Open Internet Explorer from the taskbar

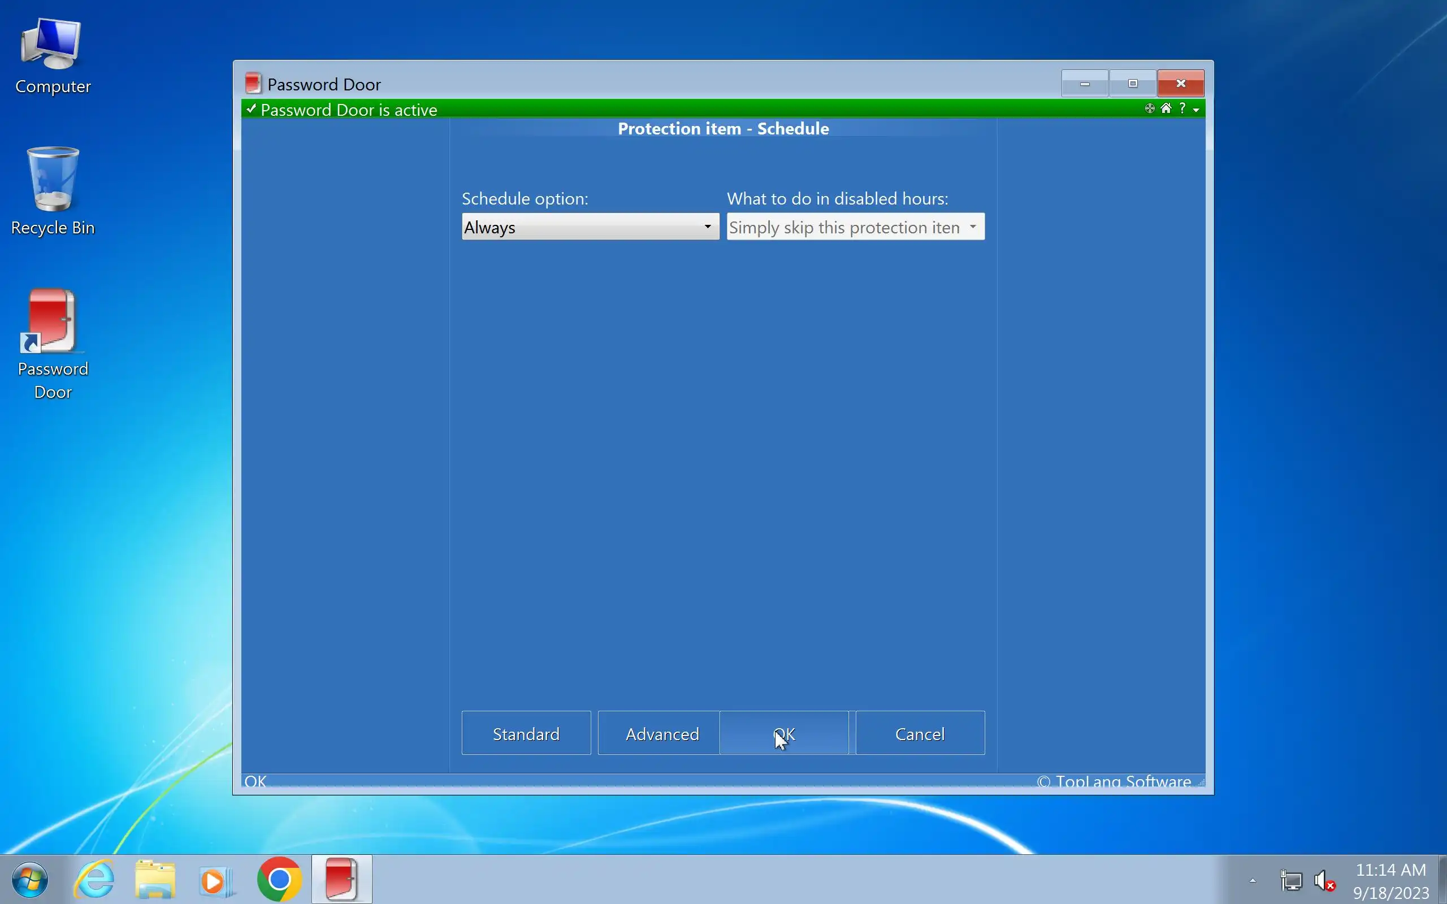click(x=94, y=880)
